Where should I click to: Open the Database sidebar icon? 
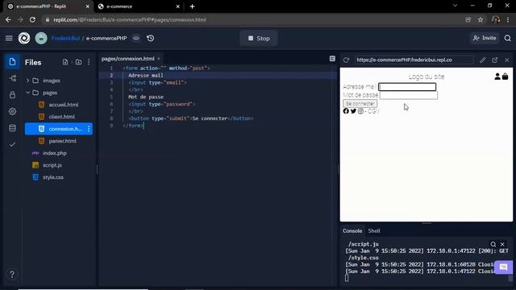point(12,128)
